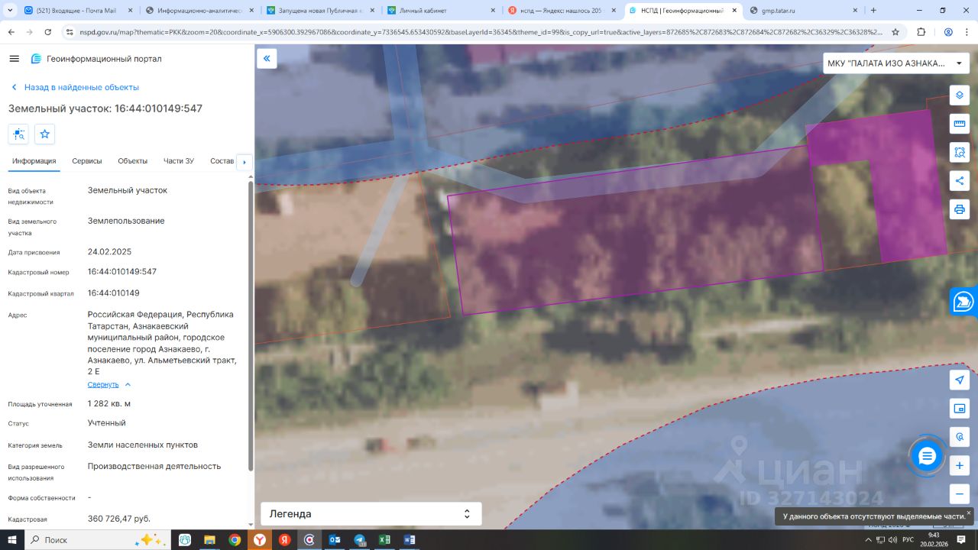Viewport: 978px width, 550px height.
Task: Open Excel from the taskbar
Action: (384, 540)
